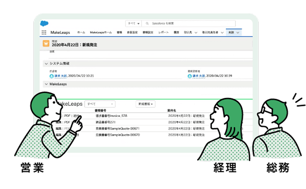Click the creator's user avatar icon

tap(51, 76)
